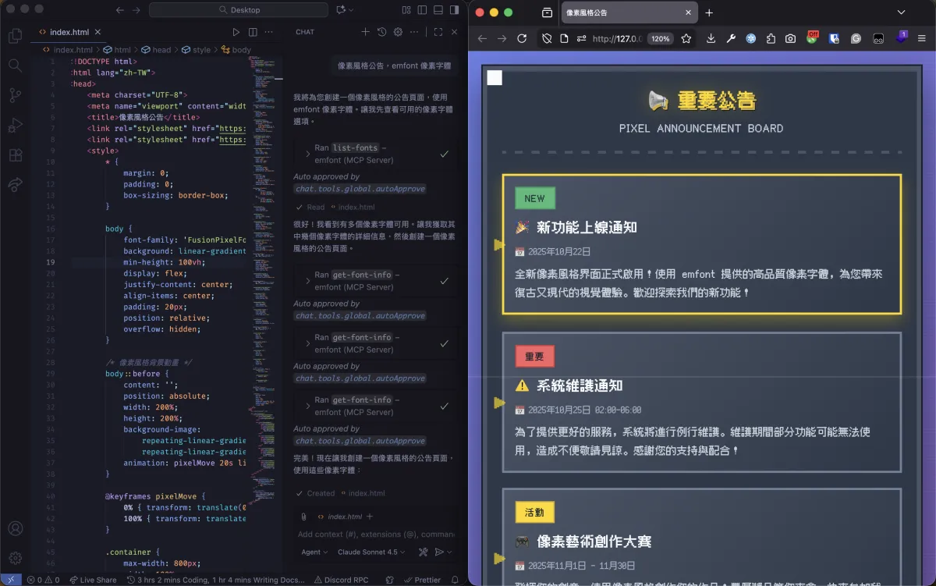Toggle the split editor layout icon
936x586 pixels.
click(251, 32)
